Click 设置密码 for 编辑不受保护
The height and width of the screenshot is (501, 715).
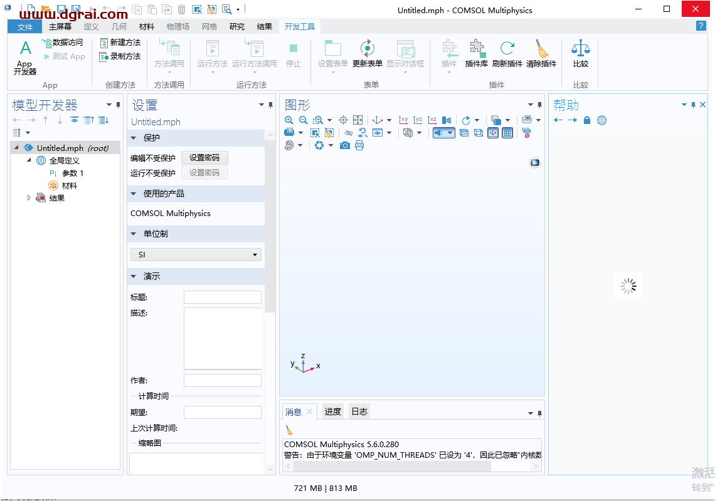pos(204,158)
